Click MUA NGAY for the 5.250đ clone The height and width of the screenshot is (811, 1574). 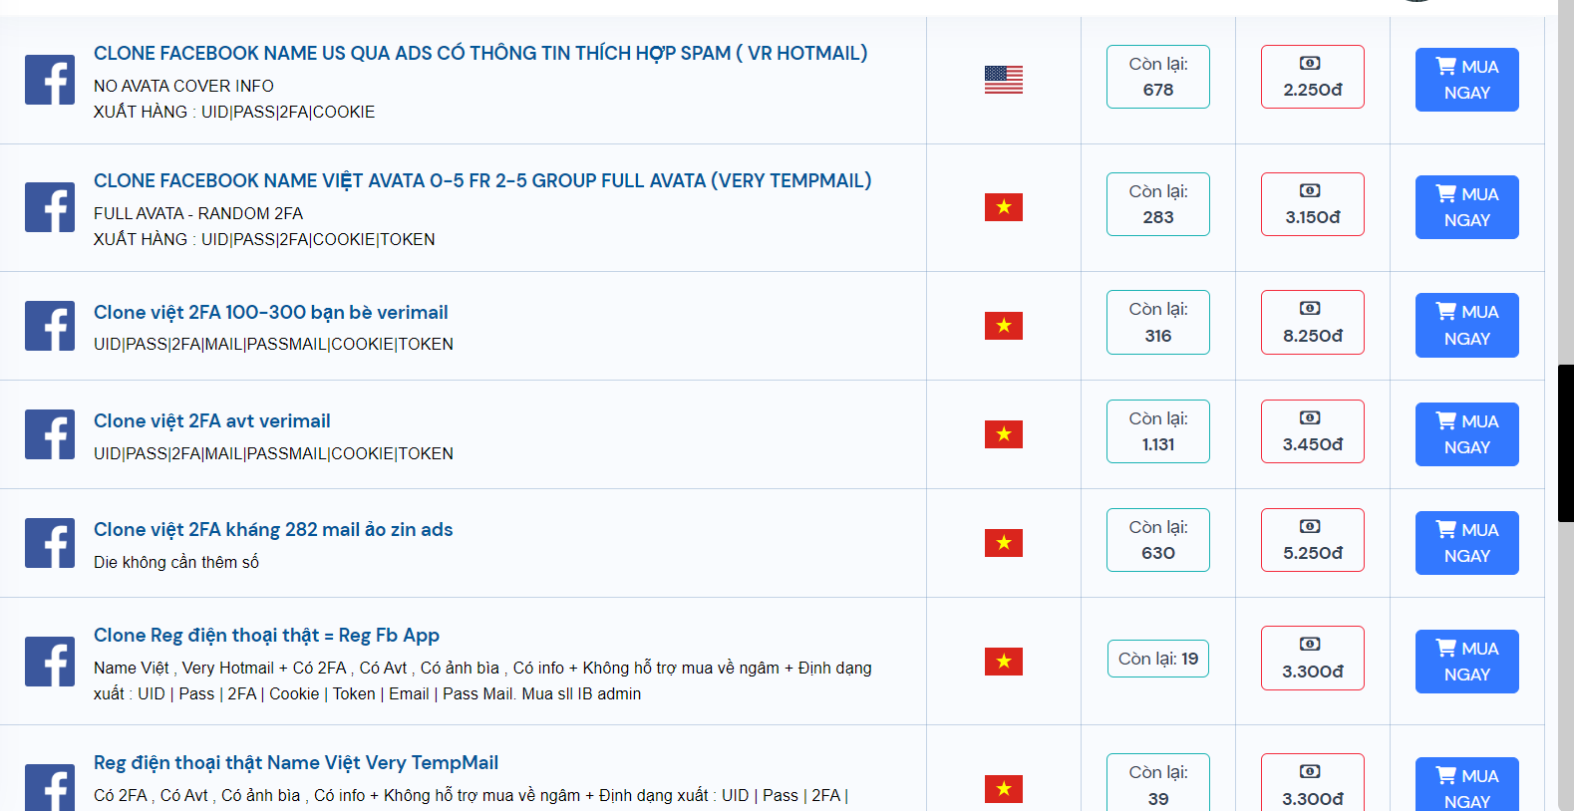click(1467, 543)
